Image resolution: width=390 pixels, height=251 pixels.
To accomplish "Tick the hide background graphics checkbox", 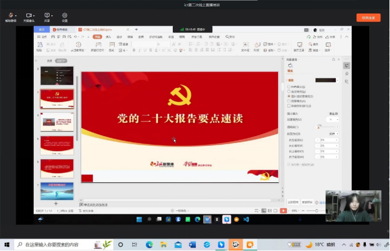I will point(289,106).
